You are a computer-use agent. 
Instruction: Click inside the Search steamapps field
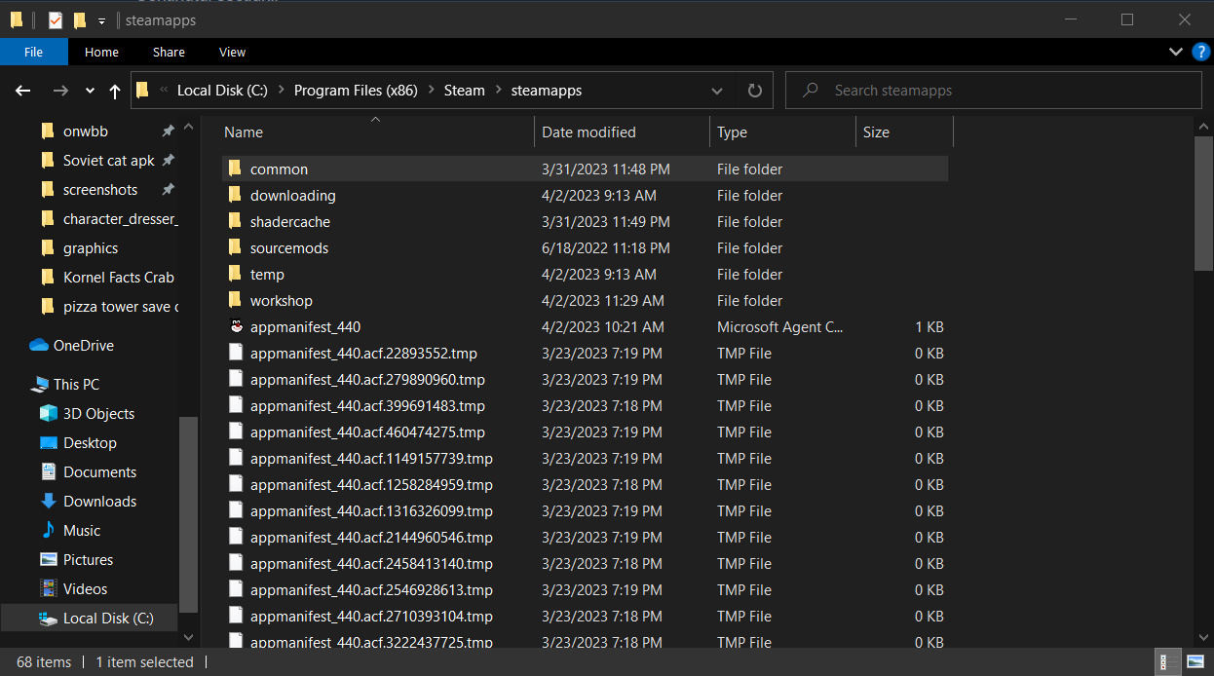tap(993, 91)
